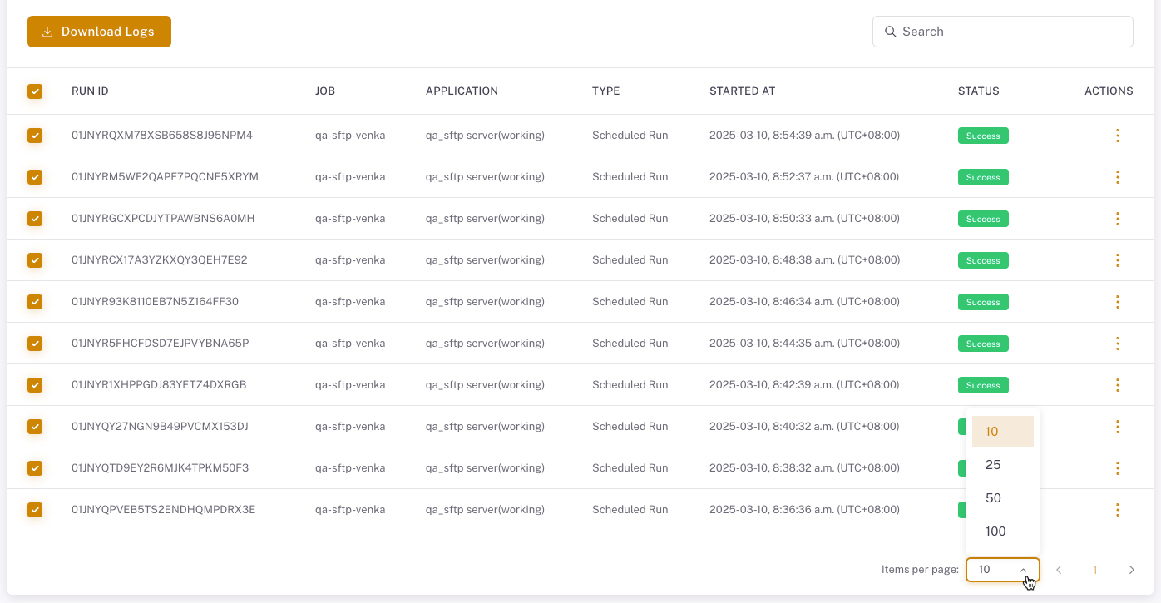
Task: Go to previous page arrow
Action: pyautogui.click(x=1059, y=570)
